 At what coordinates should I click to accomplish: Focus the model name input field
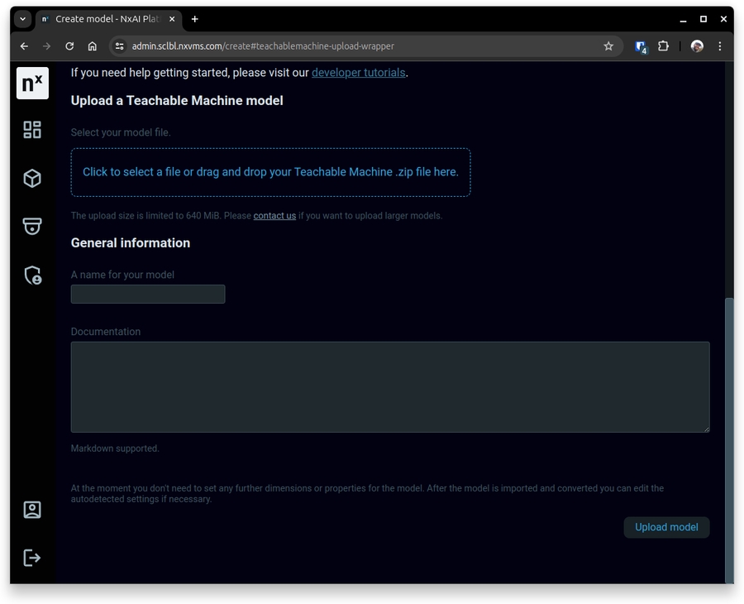coord(148,294)
